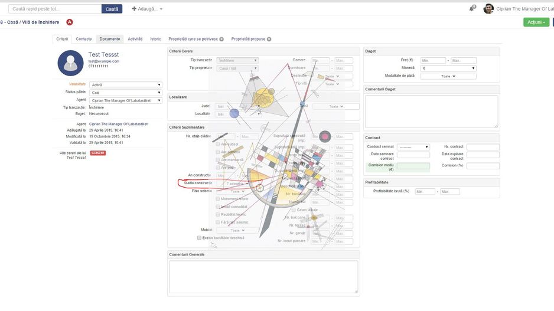Click count badge on Proprietăți care se potrivesc

pyautogui.click(x=221, y=39)
